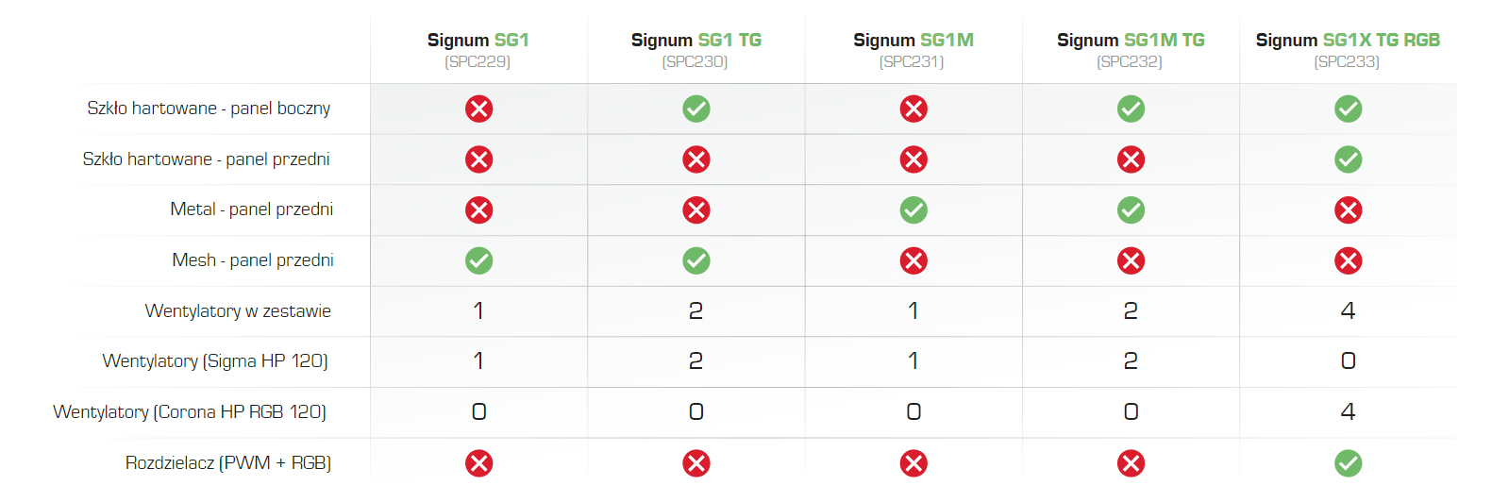Click the Rozdzielacz (PWM + RGB) row label
This screenshot has width=1492, height=502.
[x=228, y=463]
